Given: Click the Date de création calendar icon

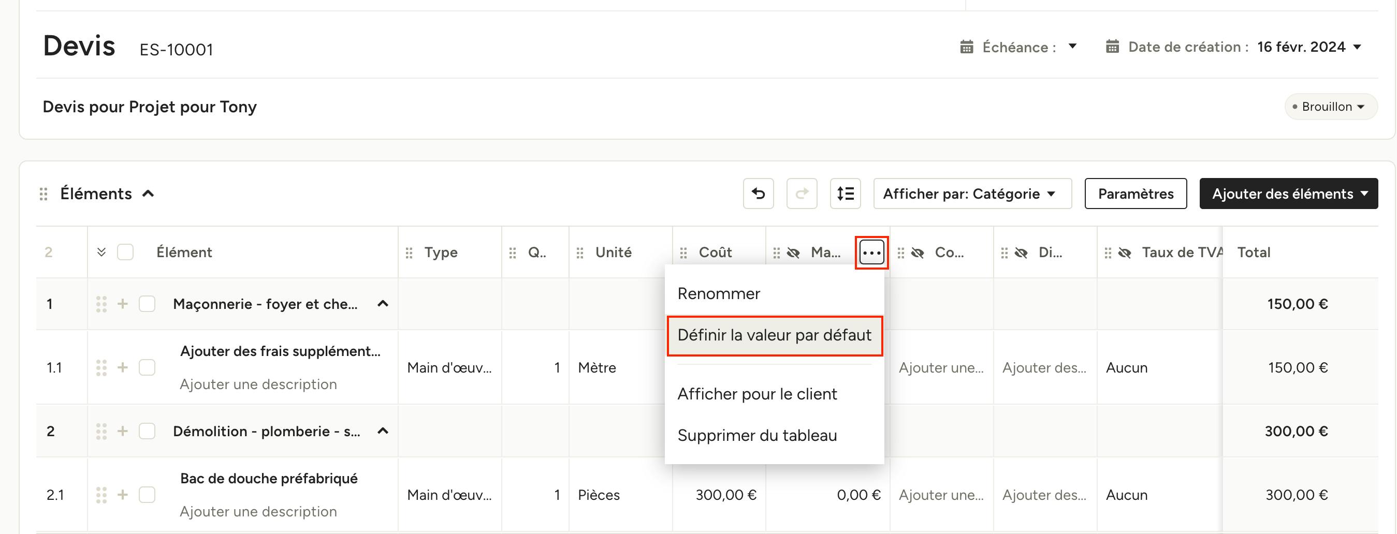Looking at the screenshot, I should coord(1112,47).
